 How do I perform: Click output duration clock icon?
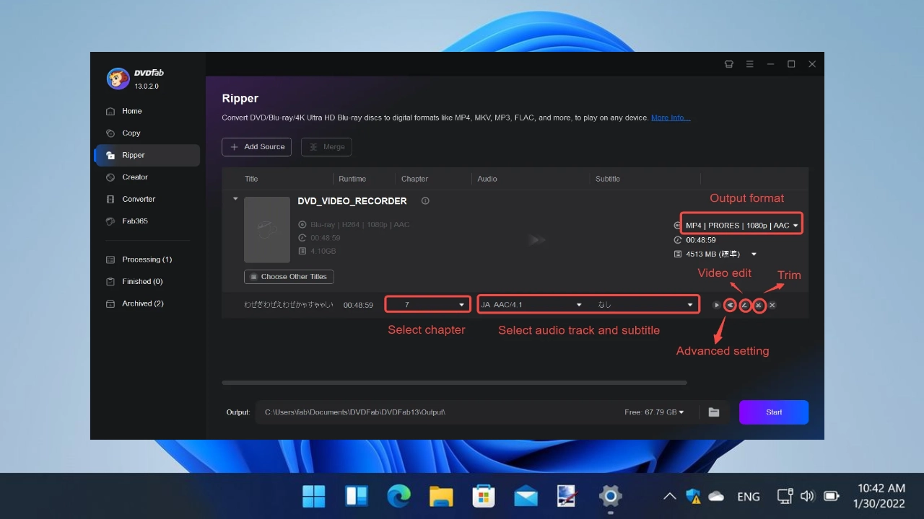point(678,240)
